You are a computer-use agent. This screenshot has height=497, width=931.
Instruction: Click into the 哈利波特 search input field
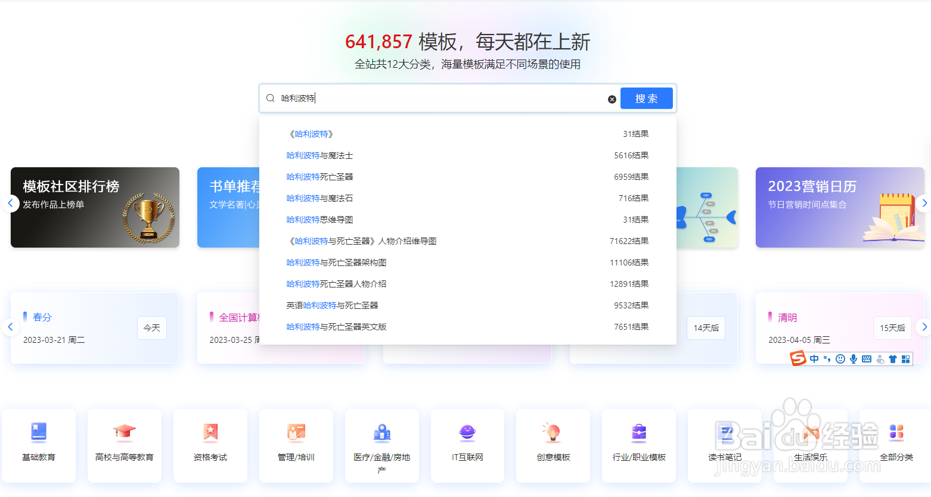(441, 98)
